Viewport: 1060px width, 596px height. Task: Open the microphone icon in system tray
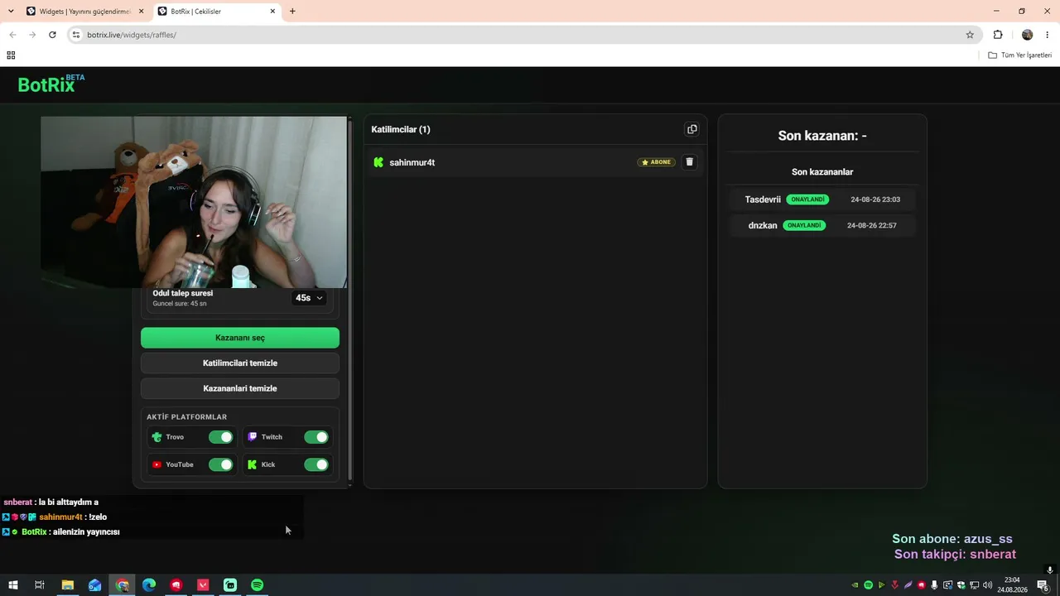935,585
